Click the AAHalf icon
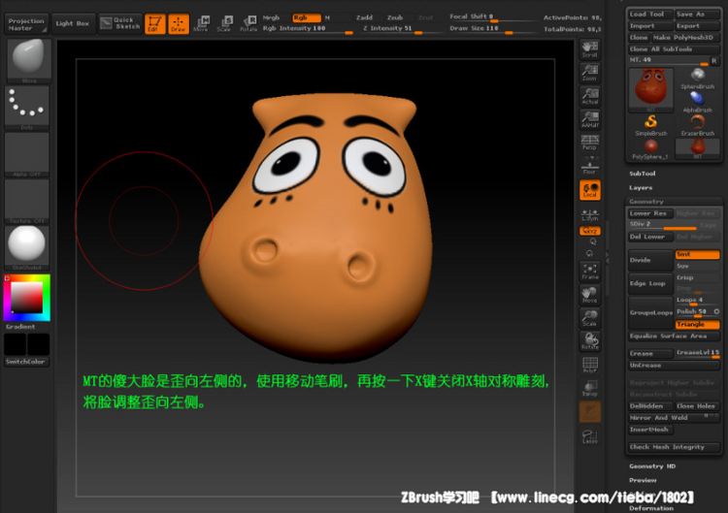The height and width of the screenshot is (513, 728). click(x=589, y=119)
